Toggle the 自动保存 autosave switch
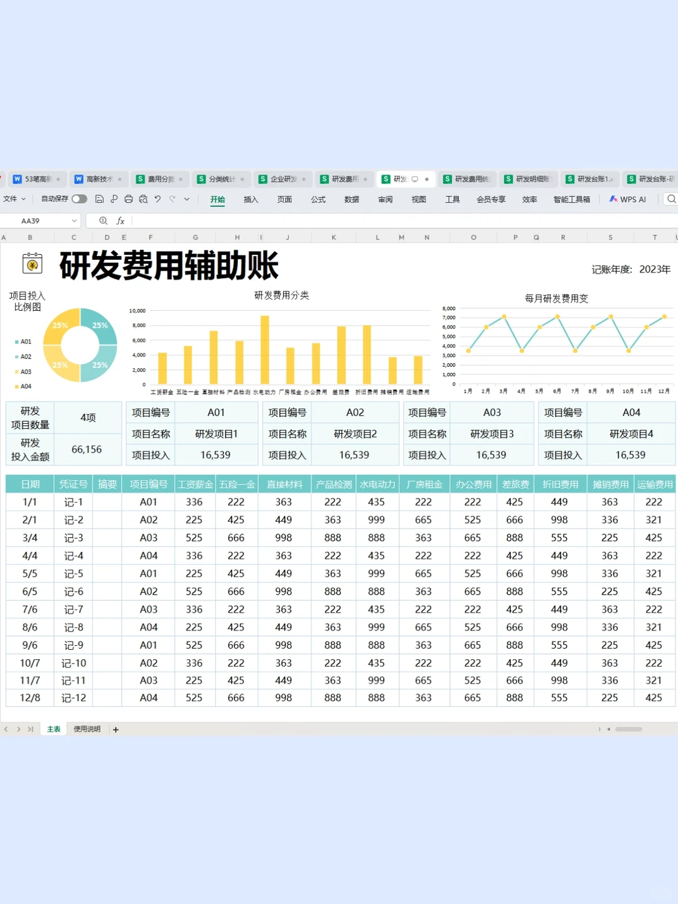The height and width of the screenshot is (904, 678). coord(79,198)
